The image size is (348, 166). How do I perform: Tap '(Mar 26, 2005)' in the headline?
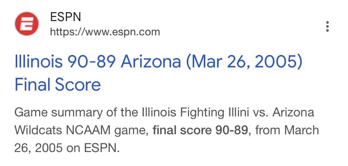tap(244, 62)
